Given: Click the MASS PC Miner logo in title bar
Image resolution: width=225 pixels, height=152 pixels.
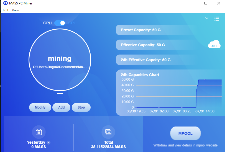Looking at the screenshot, I should coord(6,3).
